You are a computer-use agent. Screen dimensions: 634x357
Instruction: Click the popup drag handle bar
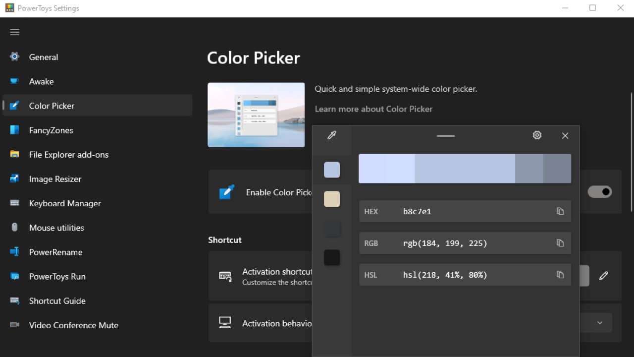coord(446,135)
